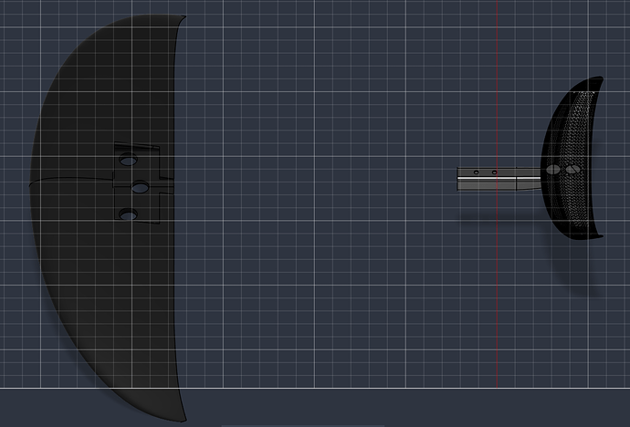
Task: Click the upper tip of the small wing
Action: [x=597, y=79]
